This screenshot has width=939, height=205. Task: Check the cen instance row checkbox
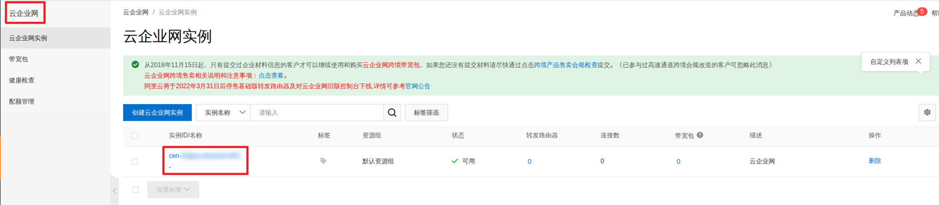pyautogui.click(x=135, y=161)
